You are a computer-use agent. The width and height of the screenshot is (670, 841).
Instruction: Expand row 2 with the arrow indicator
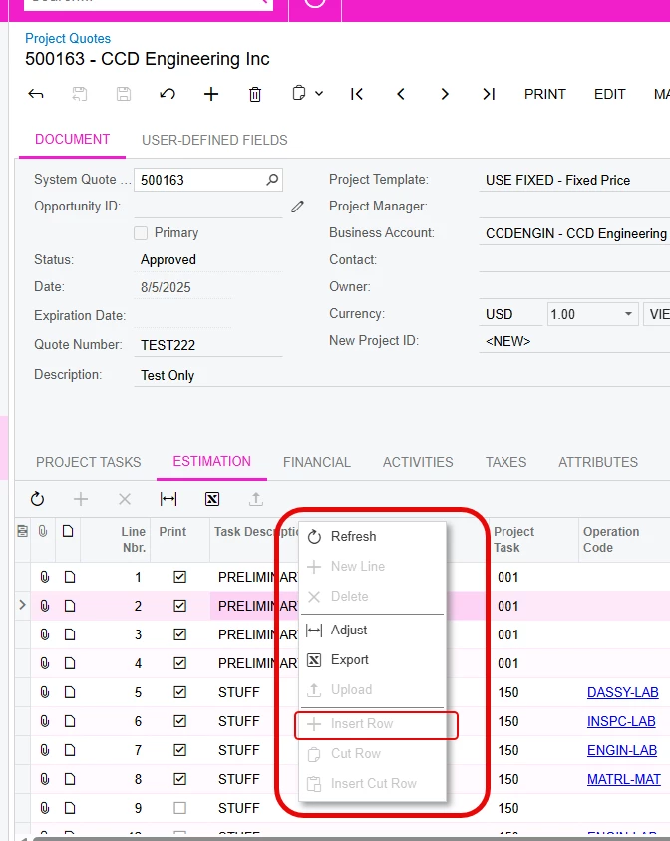pos(22,605)
